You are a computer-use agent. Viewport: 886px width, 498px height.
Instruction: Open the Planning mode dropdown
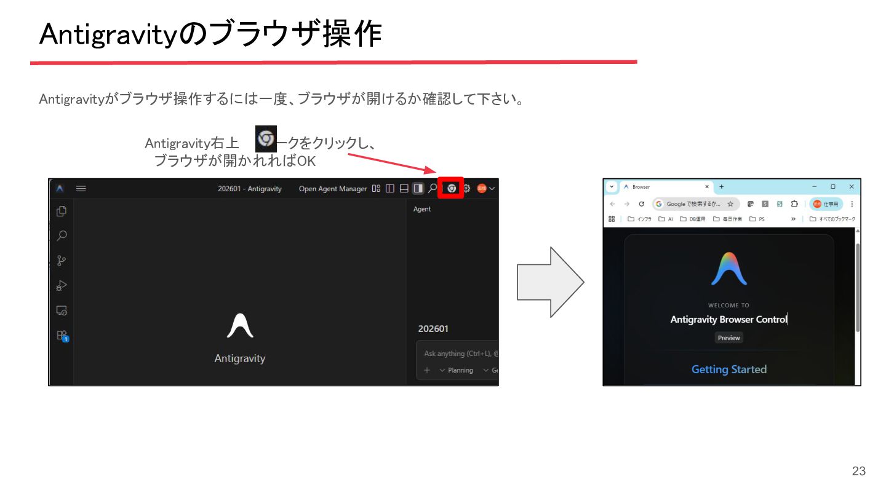point(456,370)
